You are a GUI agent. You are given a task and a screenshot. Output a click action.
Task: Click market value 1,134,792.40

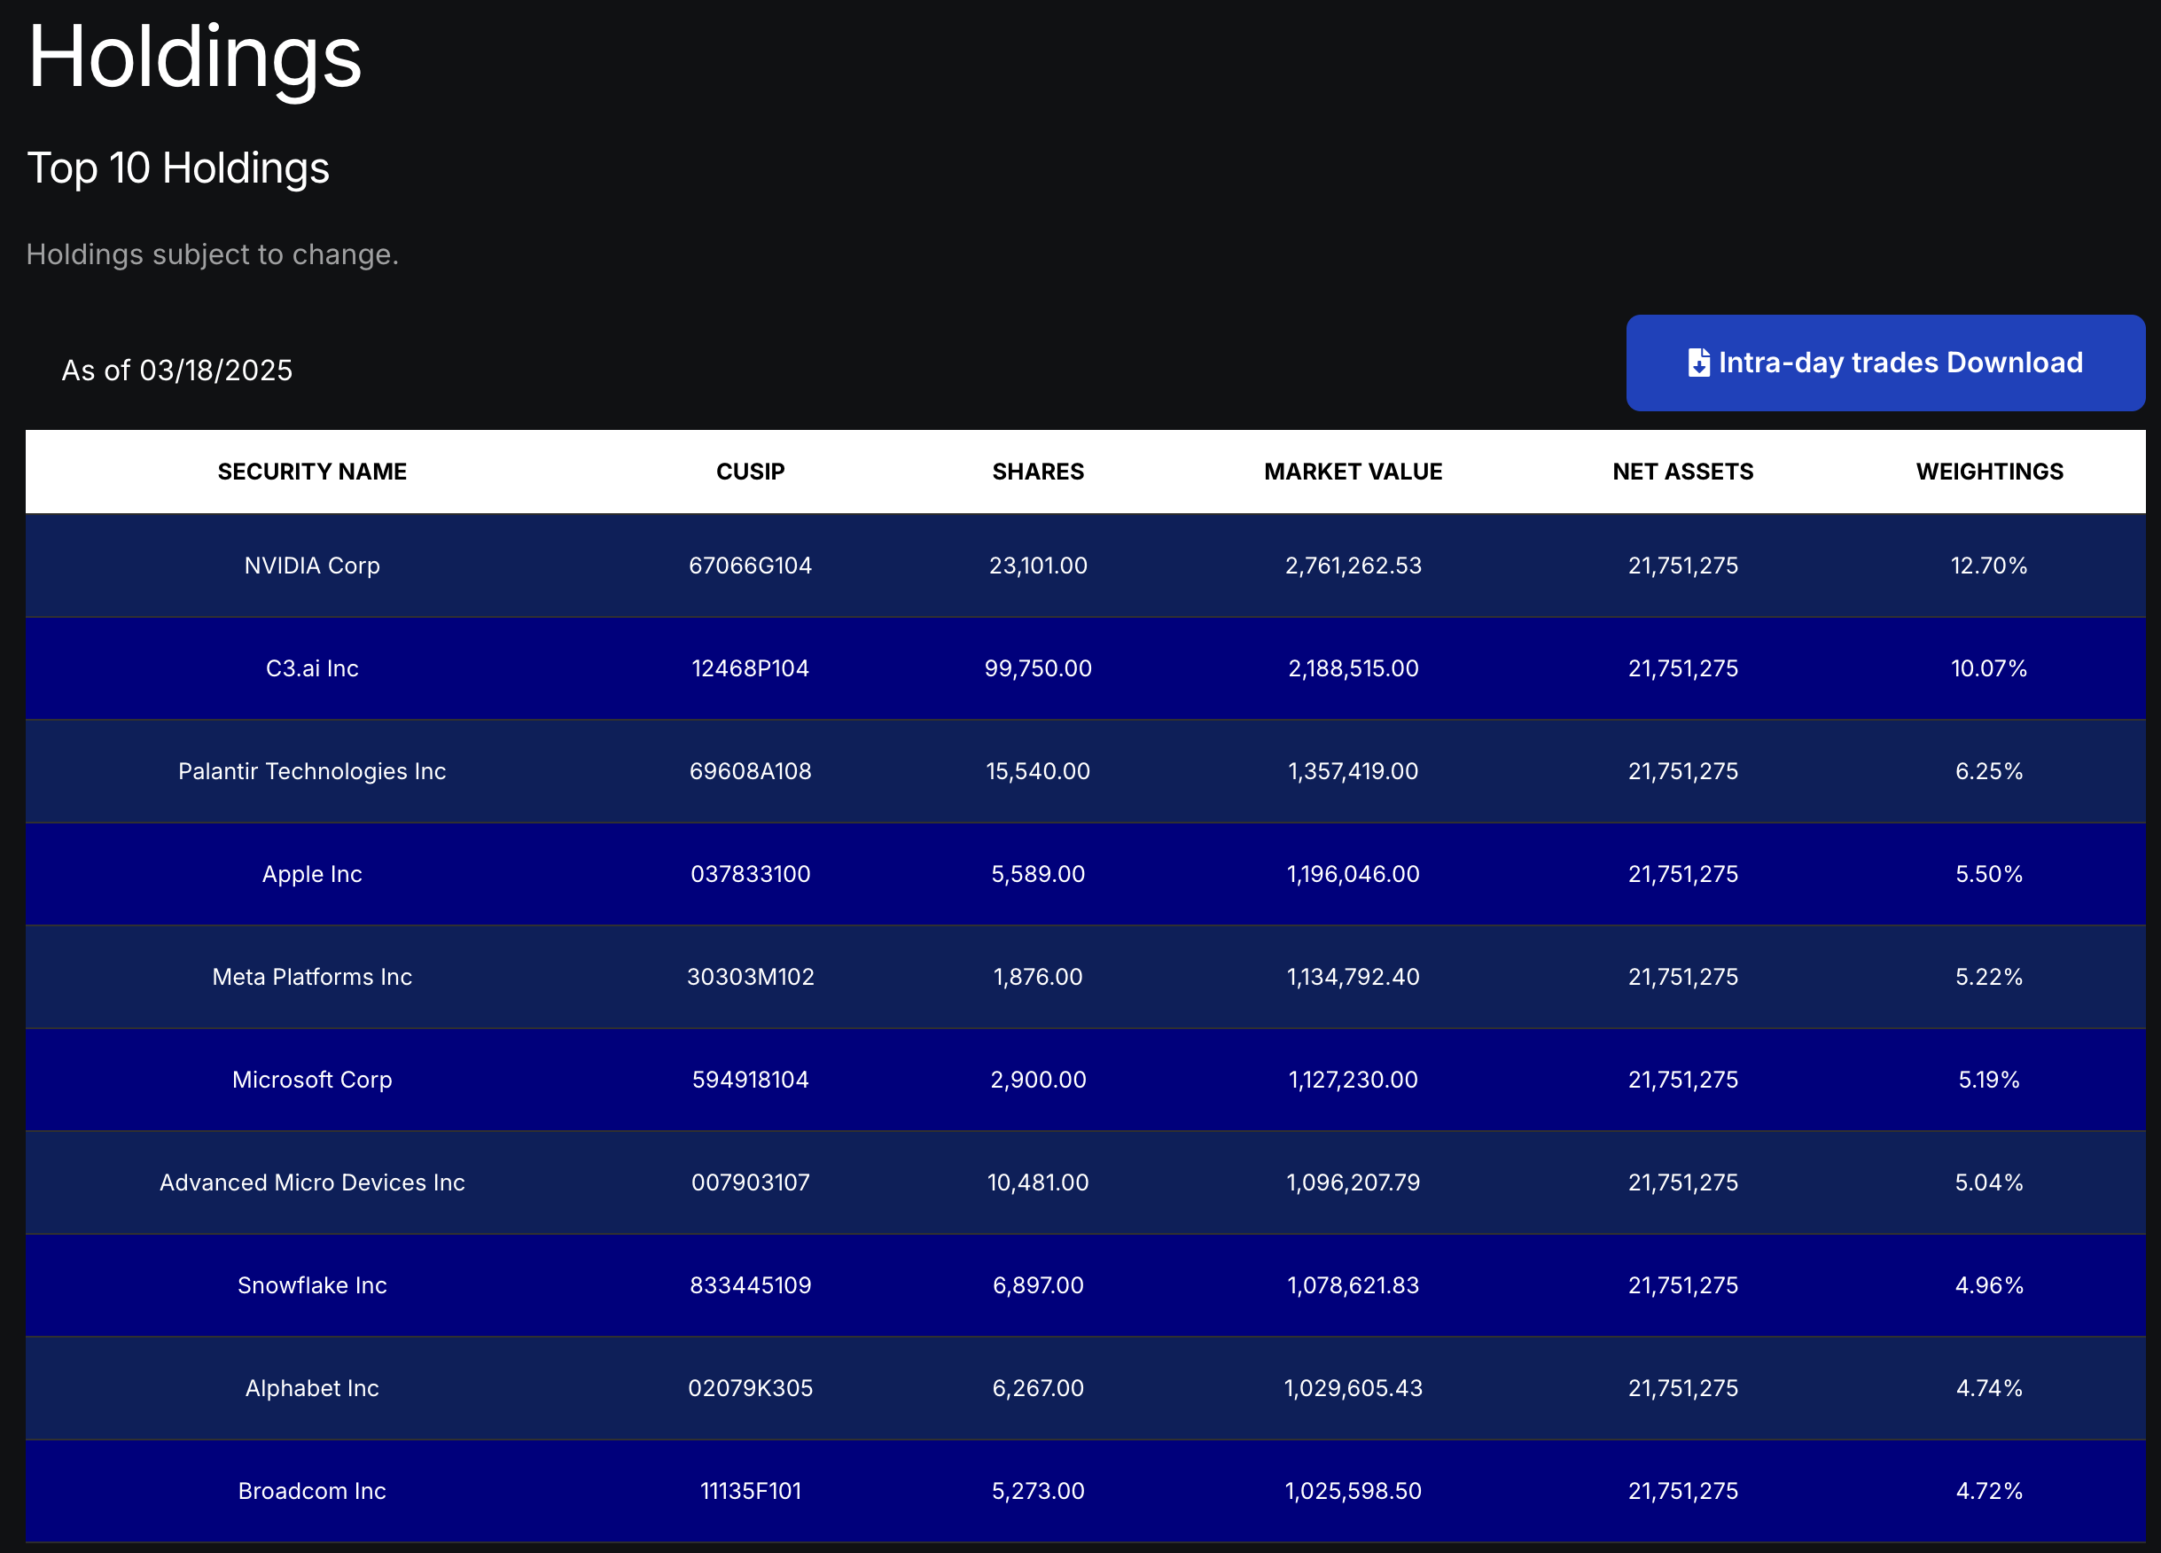[x=1353, y=978]
